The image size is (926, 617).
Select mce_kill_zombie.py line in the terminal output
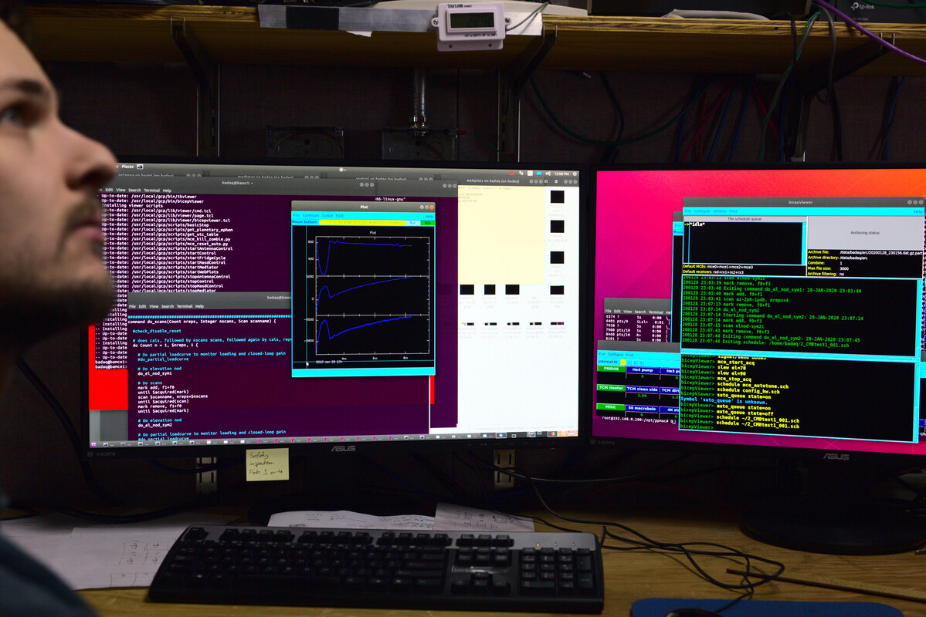pyautogui.click(x=166, y=239)
